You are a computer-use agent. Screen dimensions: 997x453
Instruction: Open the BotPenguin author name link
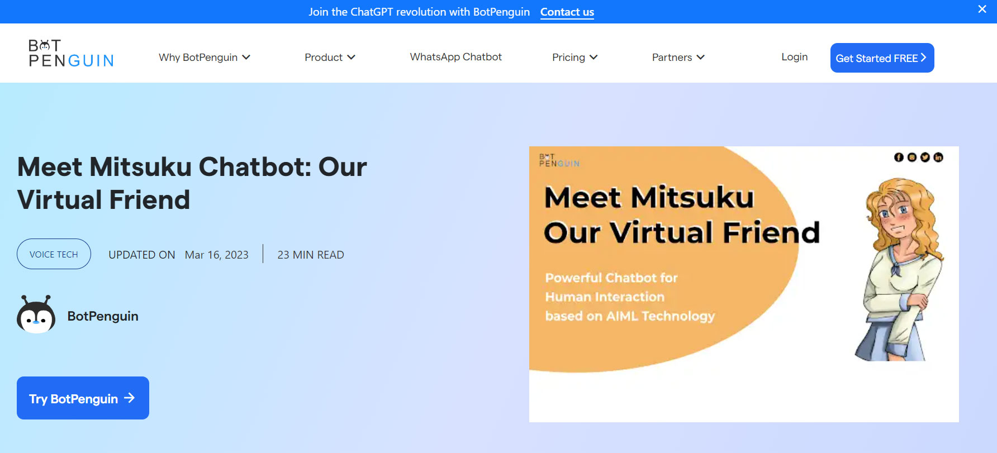coord(103,316)
